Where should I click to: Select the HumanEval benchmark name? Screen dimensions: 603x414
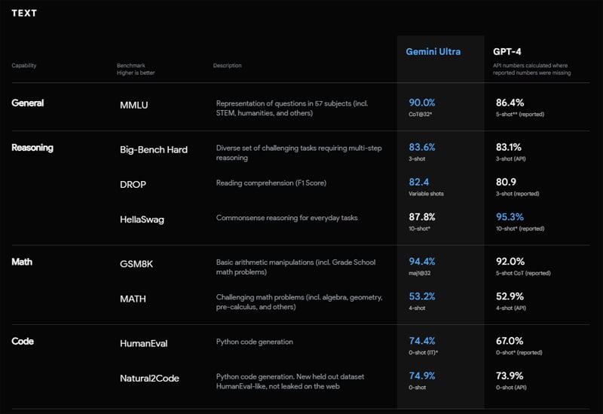[x=144, y=343]
